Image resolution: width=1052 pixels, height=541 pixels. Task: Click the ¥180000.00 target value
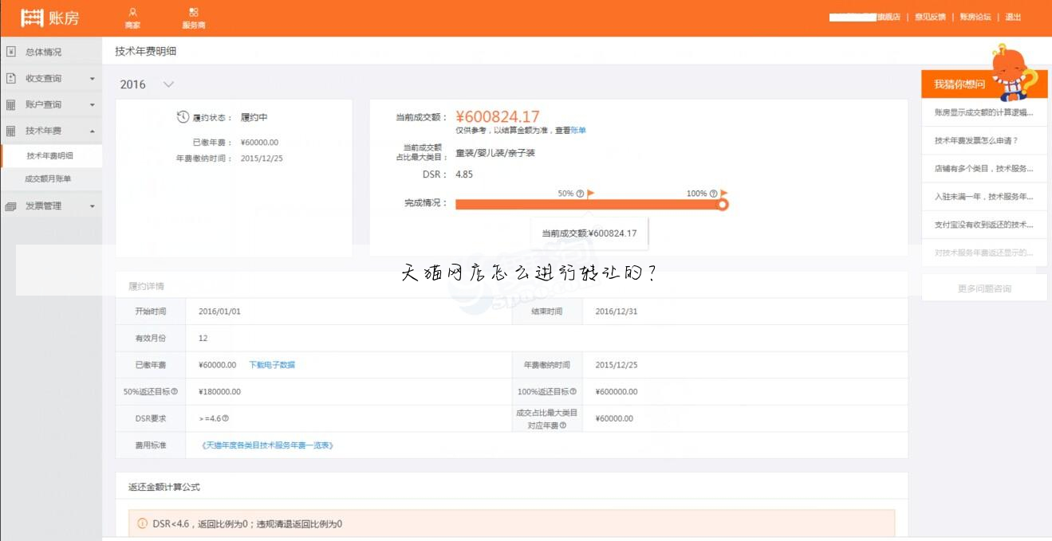(x=219, y=392)
